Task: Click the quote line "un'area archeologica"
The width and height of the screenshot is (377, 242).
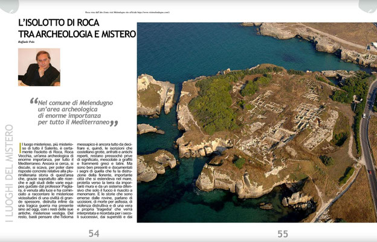Action: coord(68,110)
